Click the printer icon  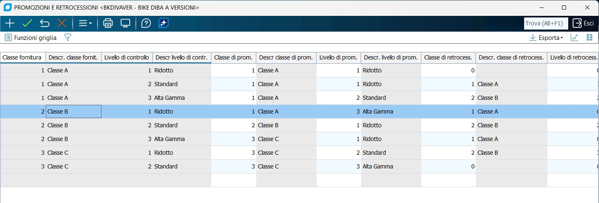tap(108, 23)
